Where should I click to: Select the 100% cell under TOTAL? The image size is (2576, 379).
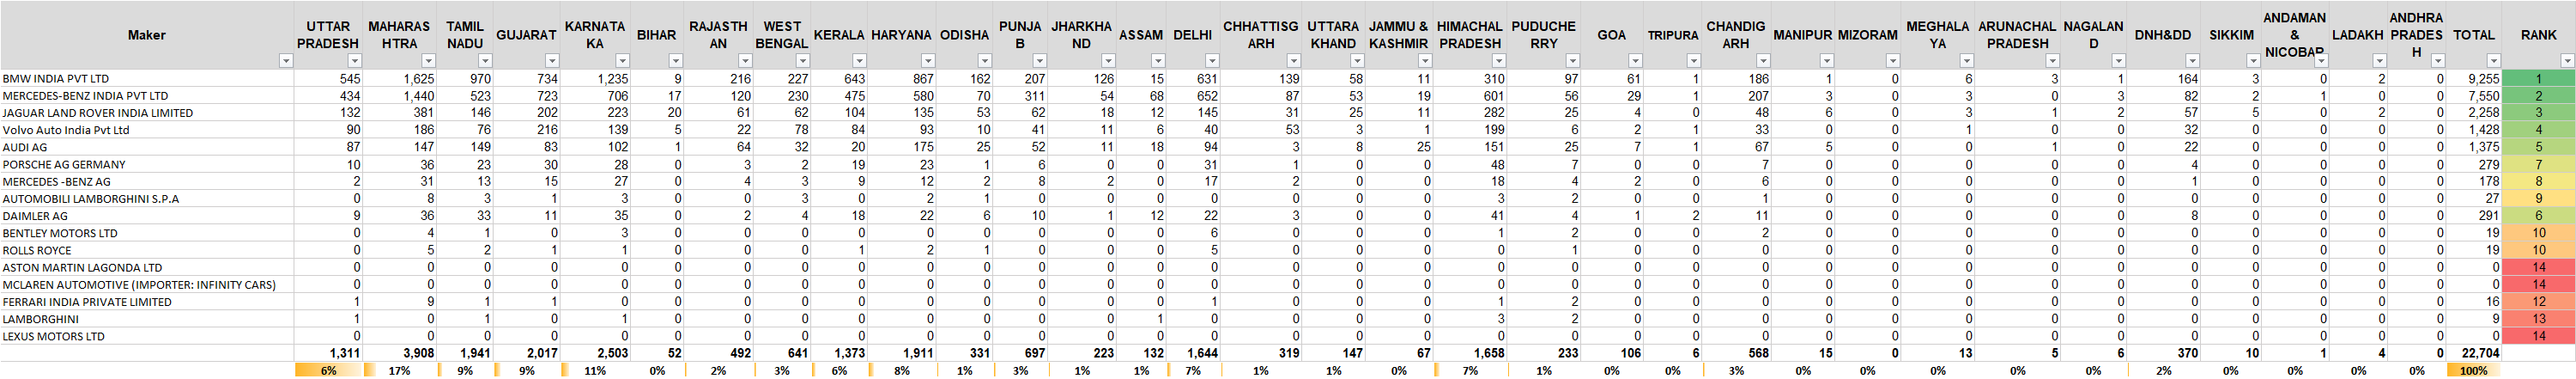click(2474, 370)
